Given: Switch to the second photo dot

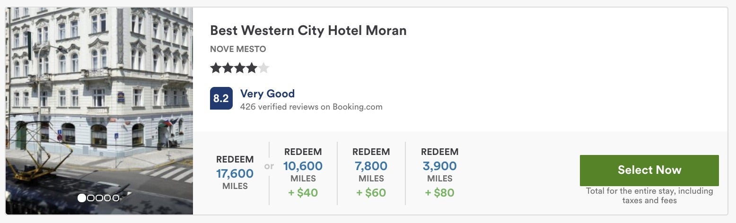Looking at the screenshot, I should coord(91,198).
